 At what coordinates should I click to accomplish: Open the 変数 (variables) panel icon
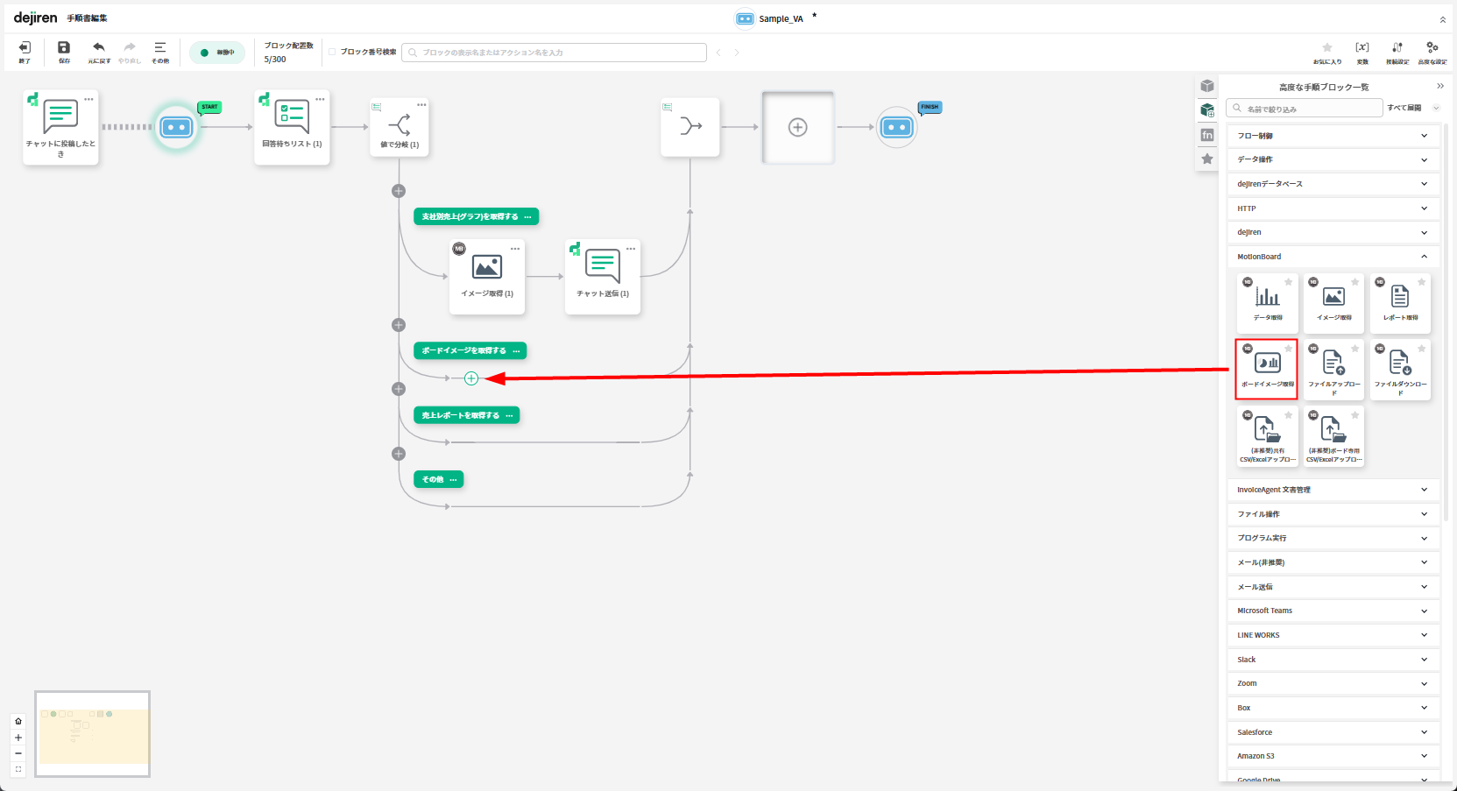point(1362,48)
